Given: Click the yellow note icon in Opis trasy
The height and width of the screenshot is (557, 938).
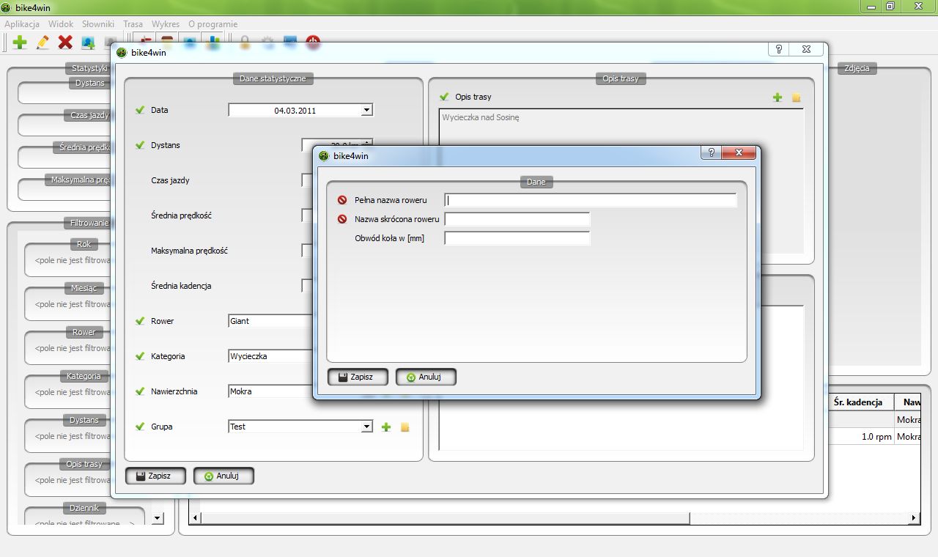Looking at the screenshot, I should (796, 97).
